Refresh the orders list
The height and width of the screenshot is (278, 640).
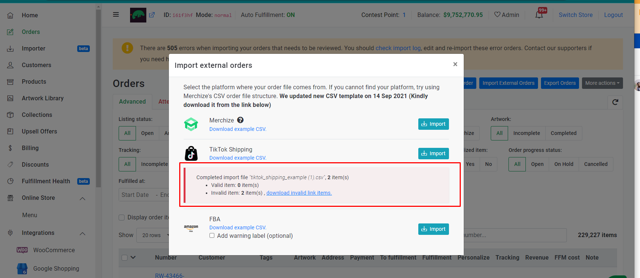pyautogui.click(x=615, y=102)
